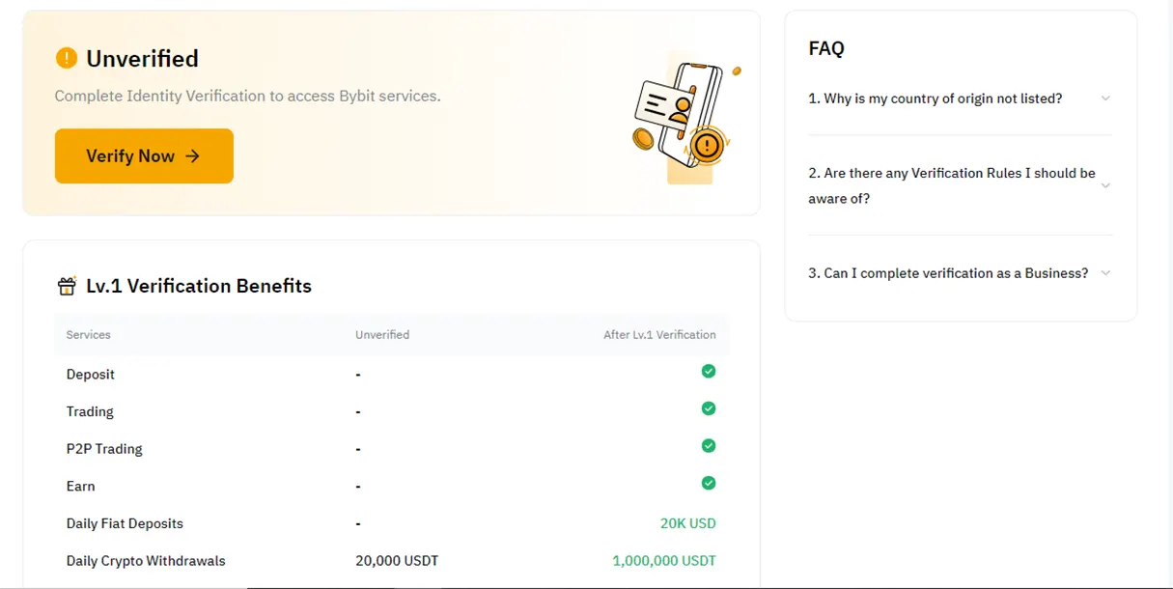Expand FAQ 'Why is my country of origin not listed?'
The image size is (1173, 589).
tap(960, 98)
